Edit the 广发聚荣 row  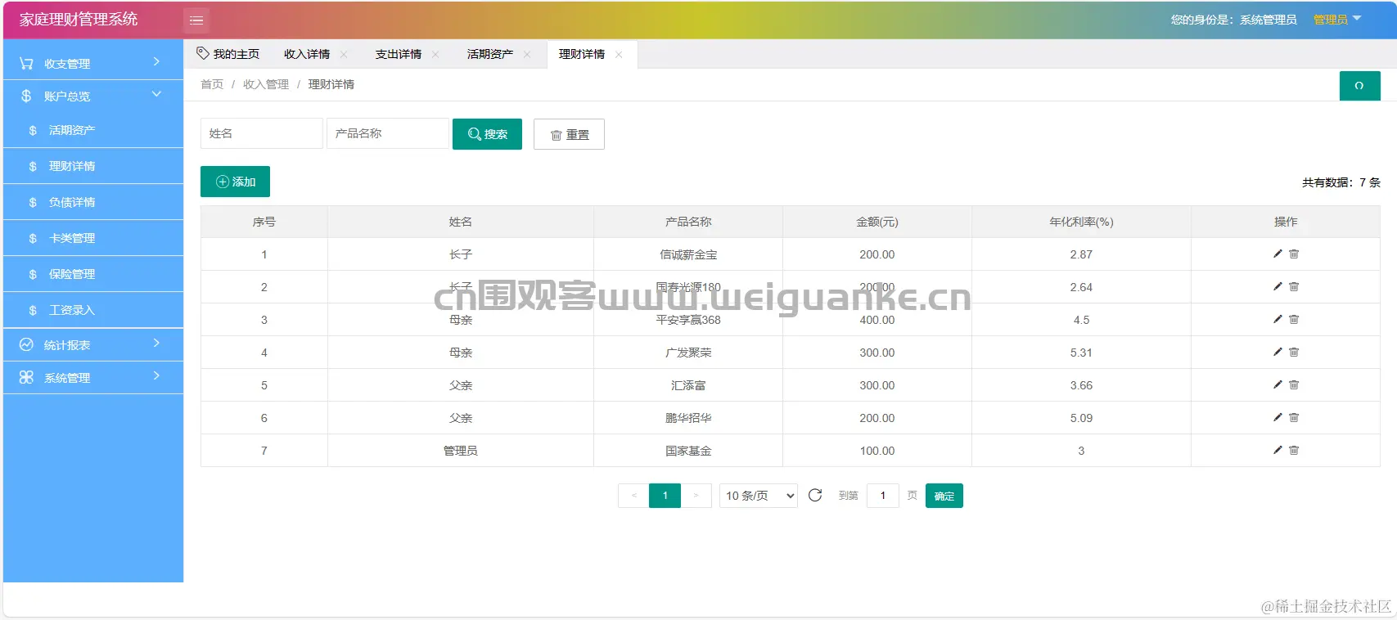1278,352
